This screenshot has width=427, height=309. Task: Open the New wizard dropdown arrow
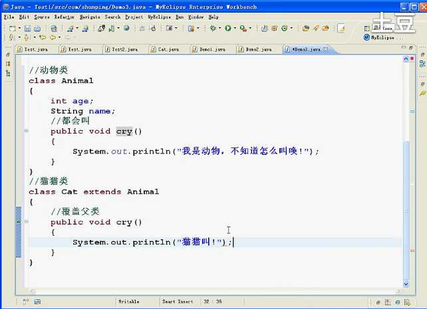point(19,28)
